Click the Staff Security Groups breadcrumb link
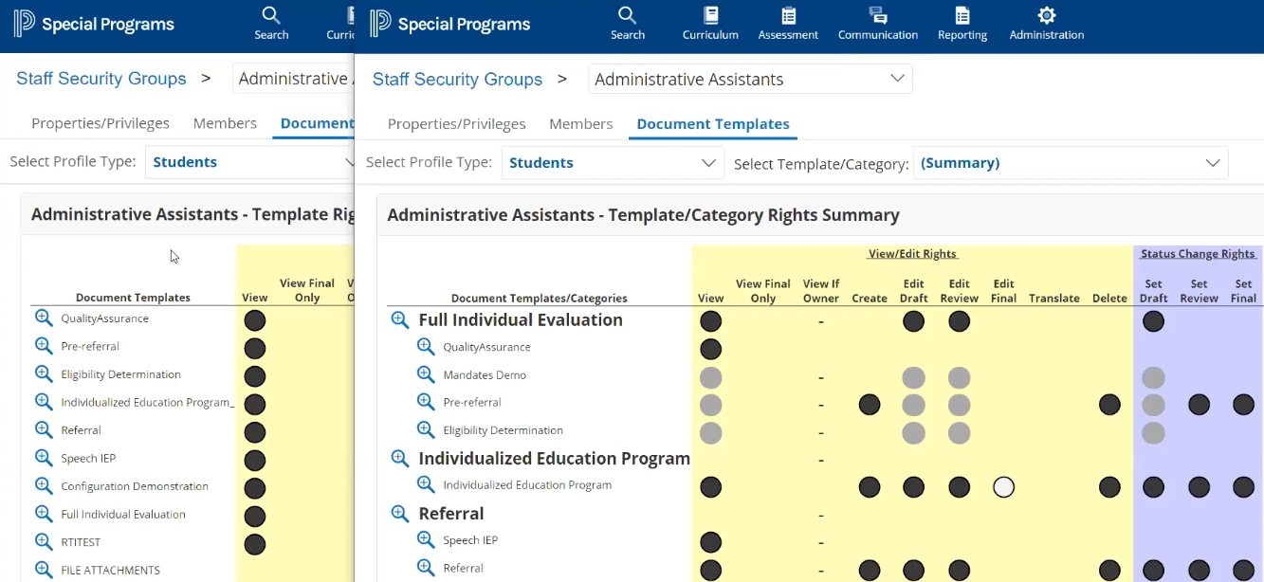 pos(457,80)
